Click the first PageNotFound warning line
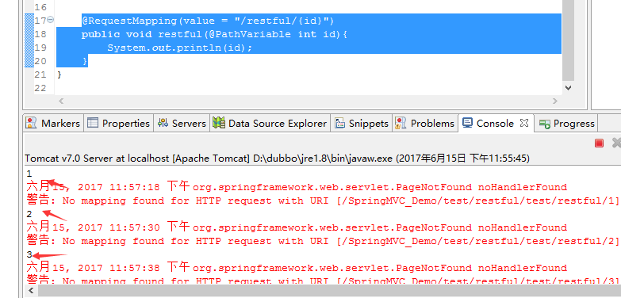The image size is (621, 298). click(x=297, y=187)
